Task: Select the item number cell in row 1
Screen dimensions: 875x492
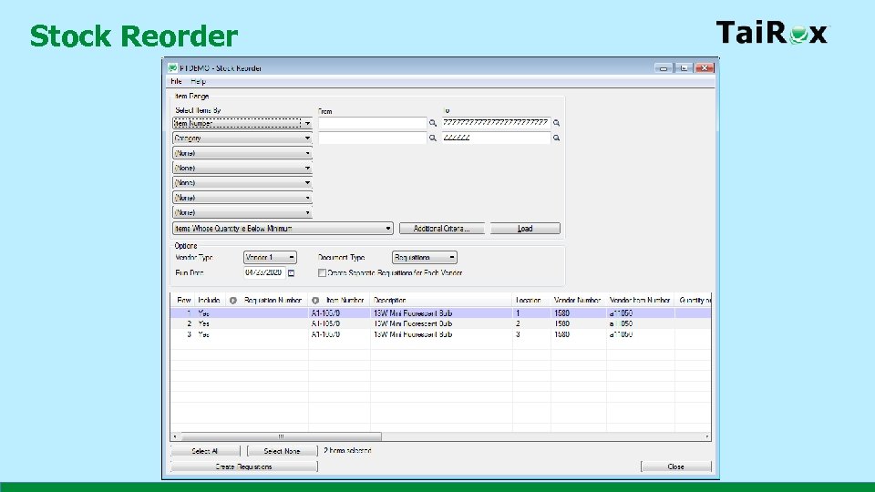Action: click(339, 313)
